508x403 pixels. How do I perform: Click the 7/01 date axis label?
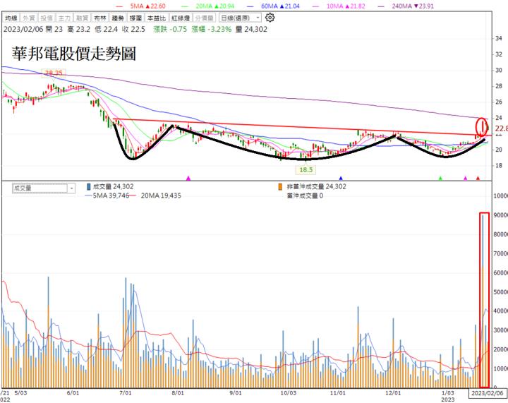click(x=126, y=392)
